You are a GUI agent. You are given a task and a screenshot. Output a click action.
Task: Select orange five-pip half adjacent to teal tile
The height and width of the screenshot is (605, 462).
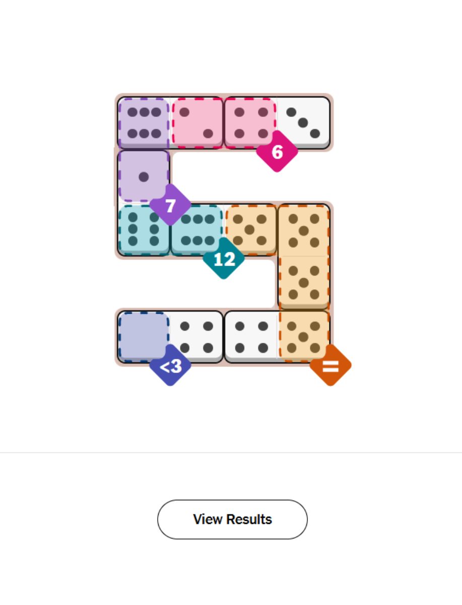pos(250,229)
